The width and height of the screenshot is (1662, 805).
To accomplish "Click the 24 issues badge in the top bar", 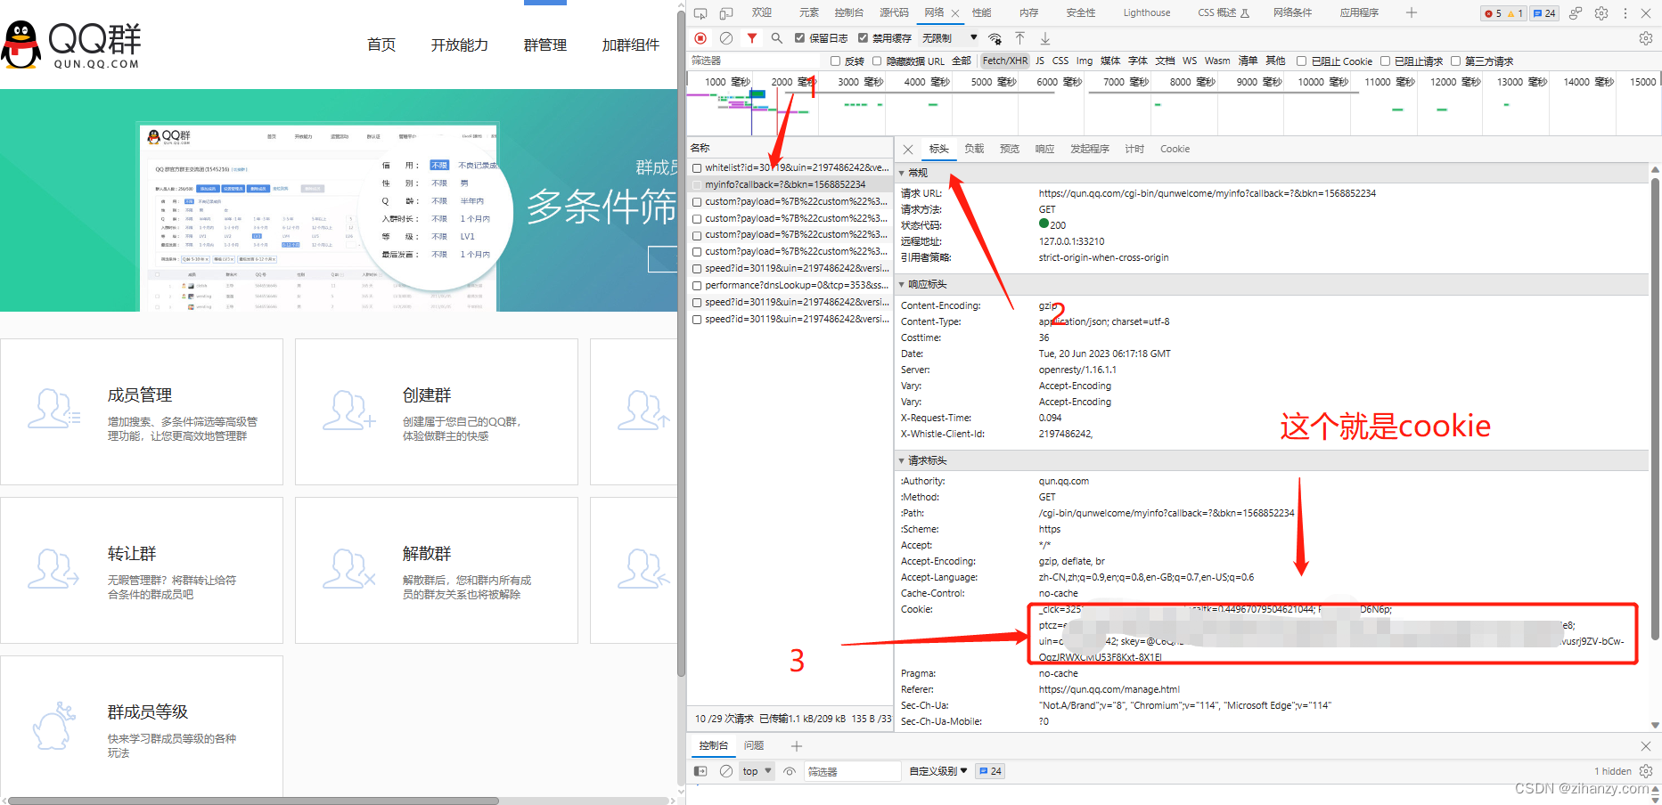I will 1544,13.
